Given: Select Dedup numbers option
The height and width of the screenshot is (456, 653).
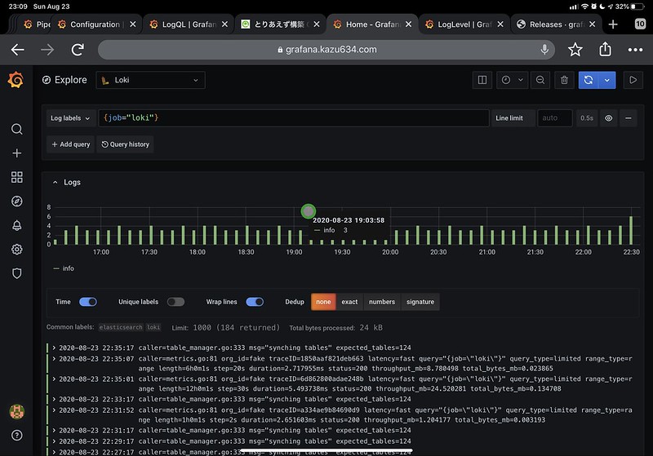Looking at the screenshot, I should tap(382, 302).
